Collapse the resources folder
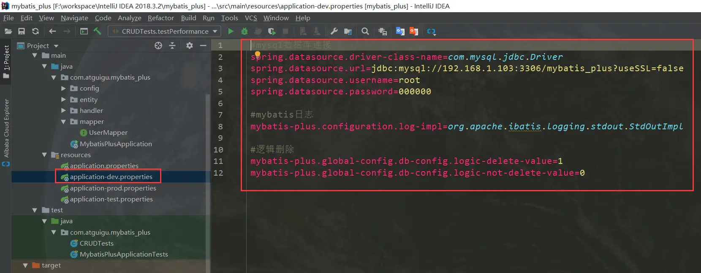The height and width of the screenshot is (273, 701). [44, 155]
